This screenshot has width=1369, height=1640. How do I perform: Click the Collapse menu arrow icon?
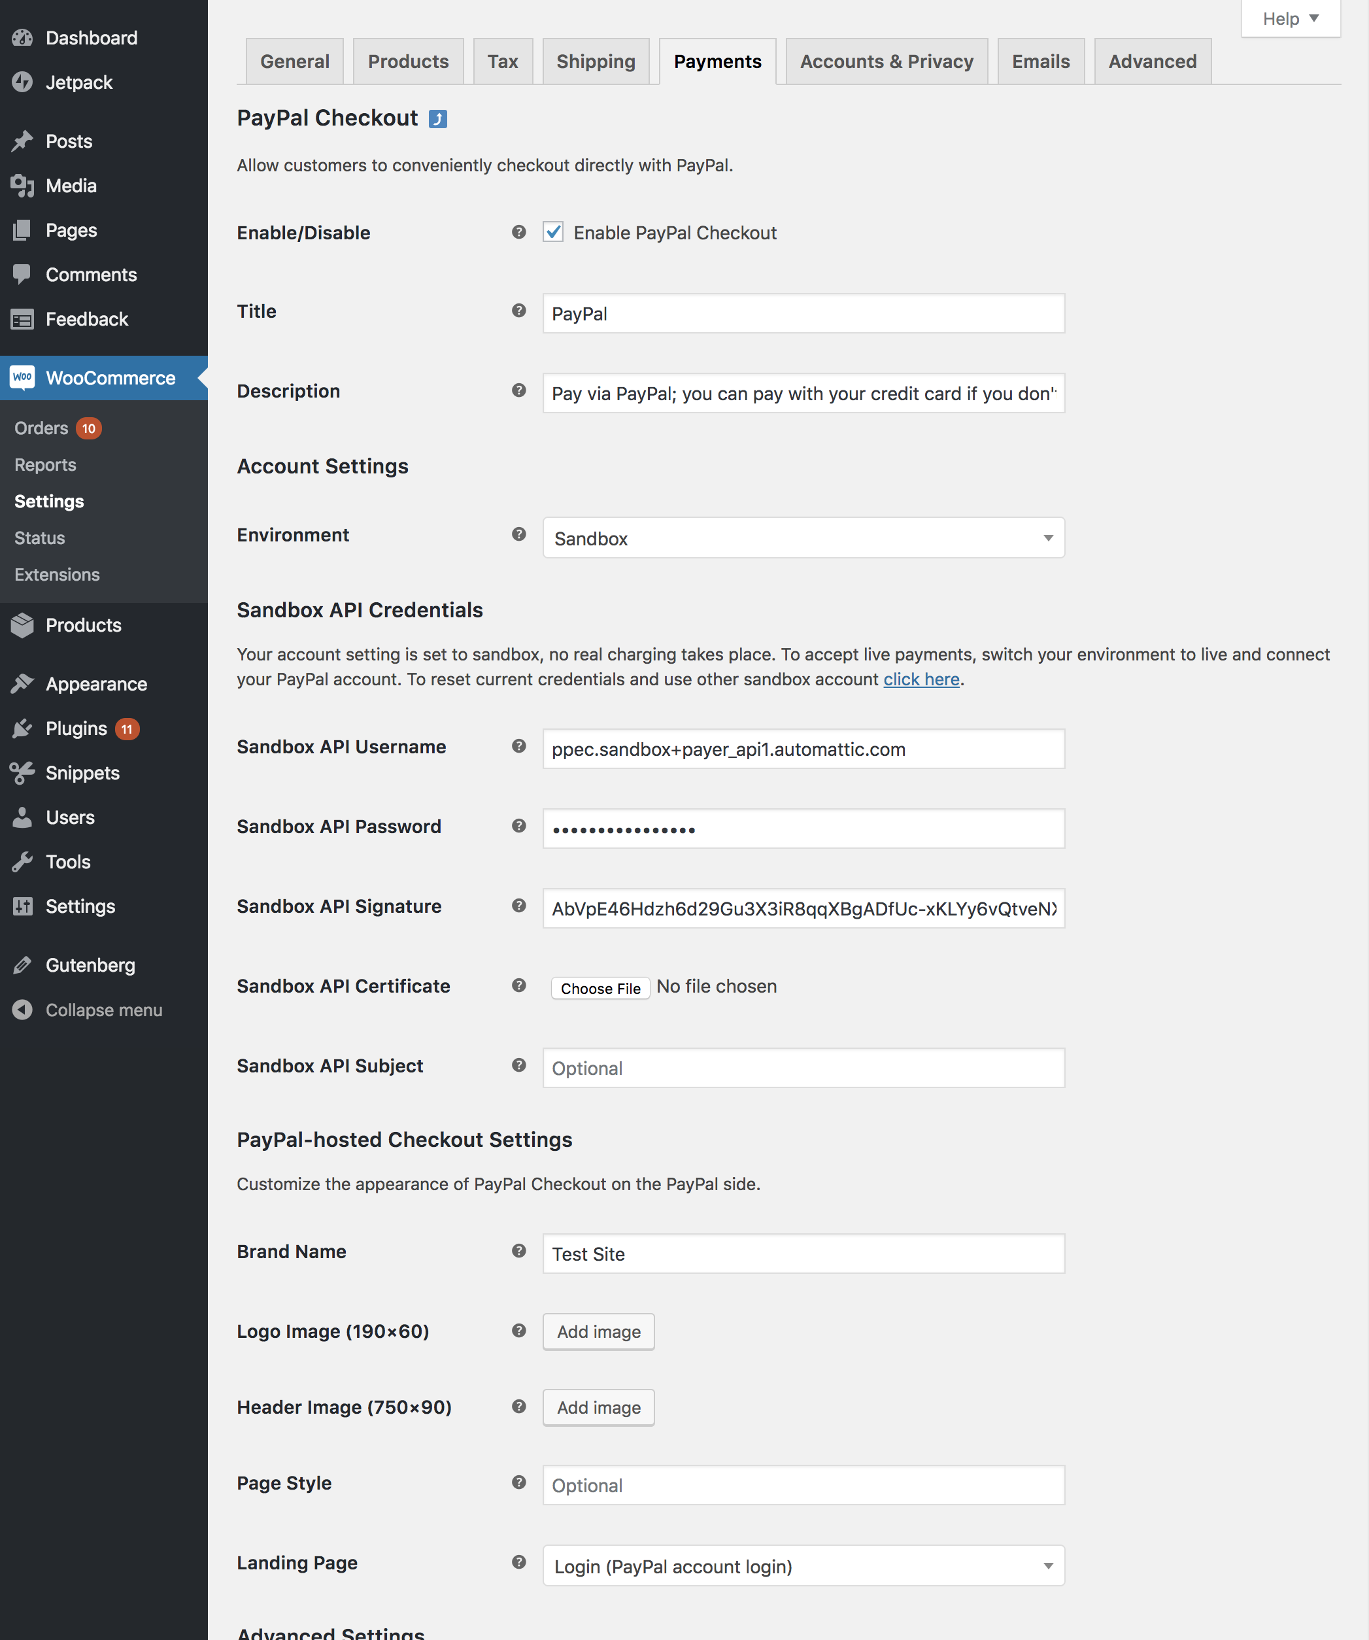pos(23,1010)
